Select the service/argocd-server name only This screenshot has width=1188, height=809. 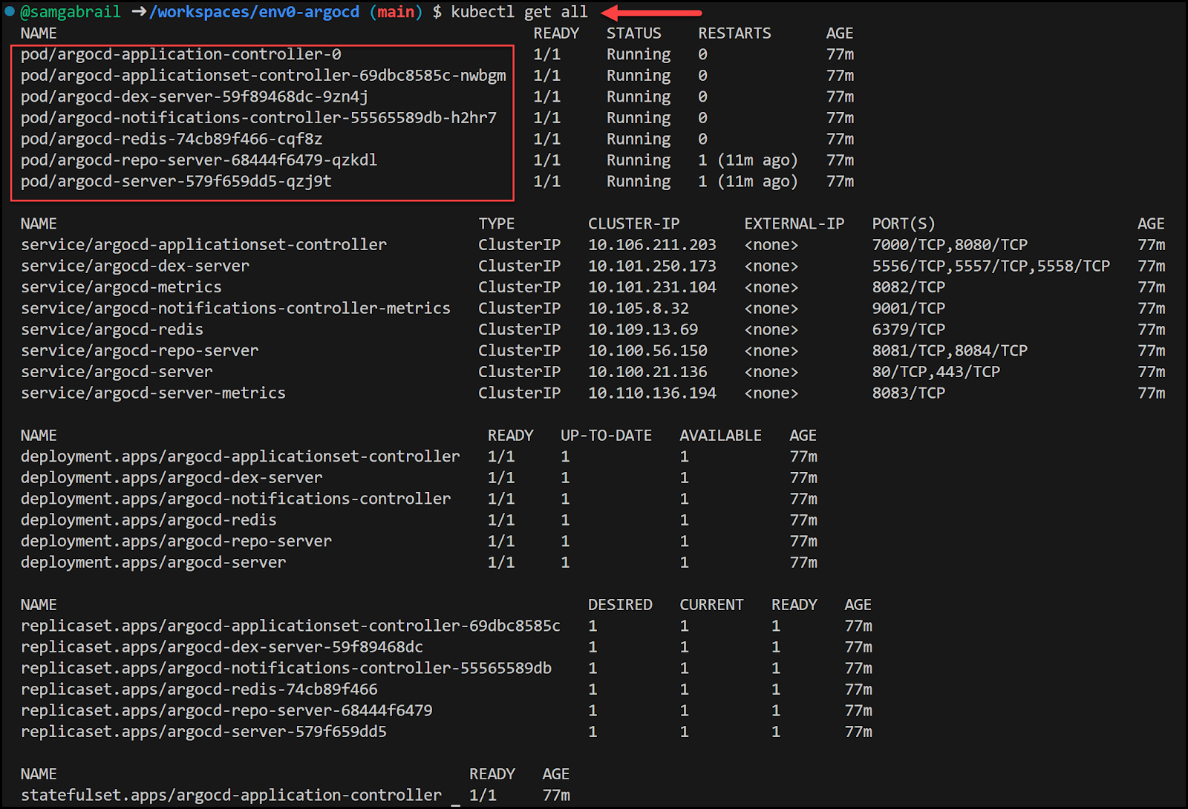[117, 372]
